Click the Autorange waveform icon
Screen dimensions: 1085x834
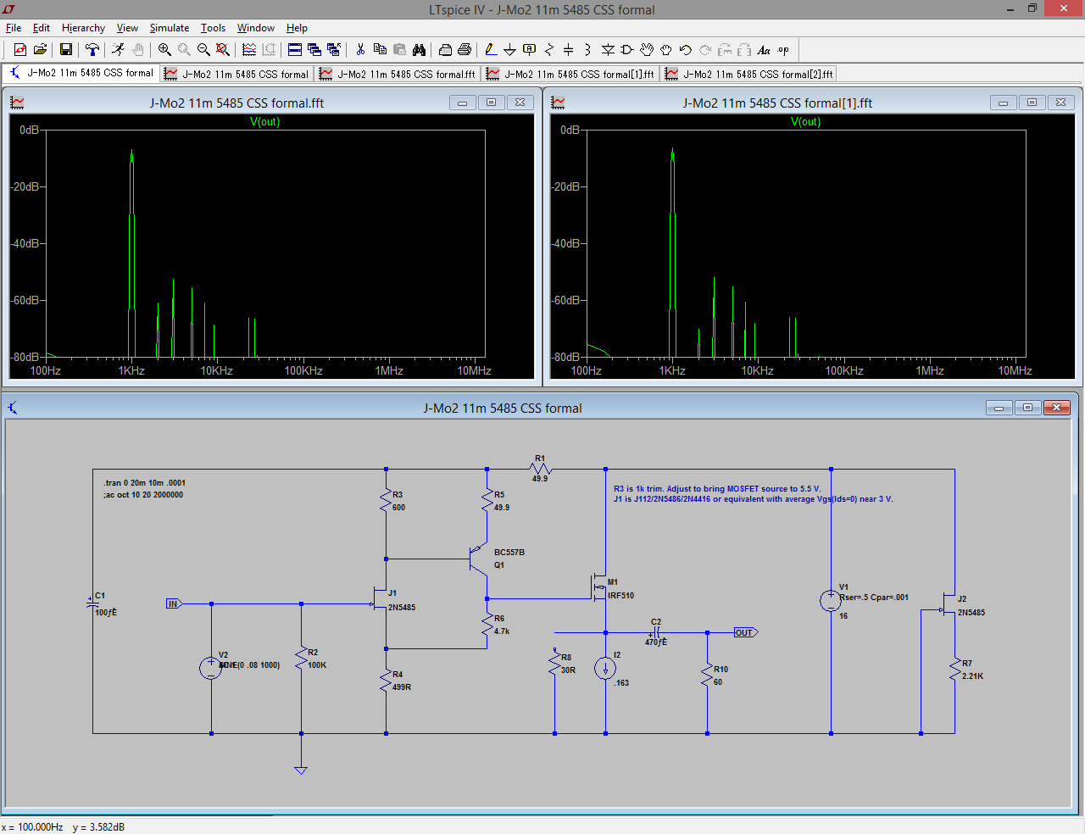(248, 50)
